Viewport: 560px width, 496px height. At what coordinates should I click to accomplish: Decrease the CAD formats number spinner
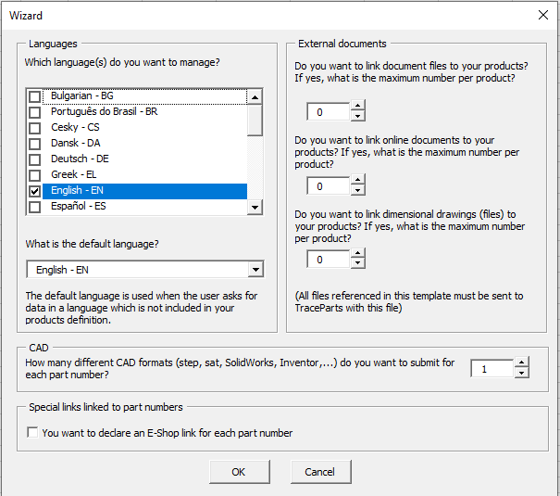click(x=522, y=374)
